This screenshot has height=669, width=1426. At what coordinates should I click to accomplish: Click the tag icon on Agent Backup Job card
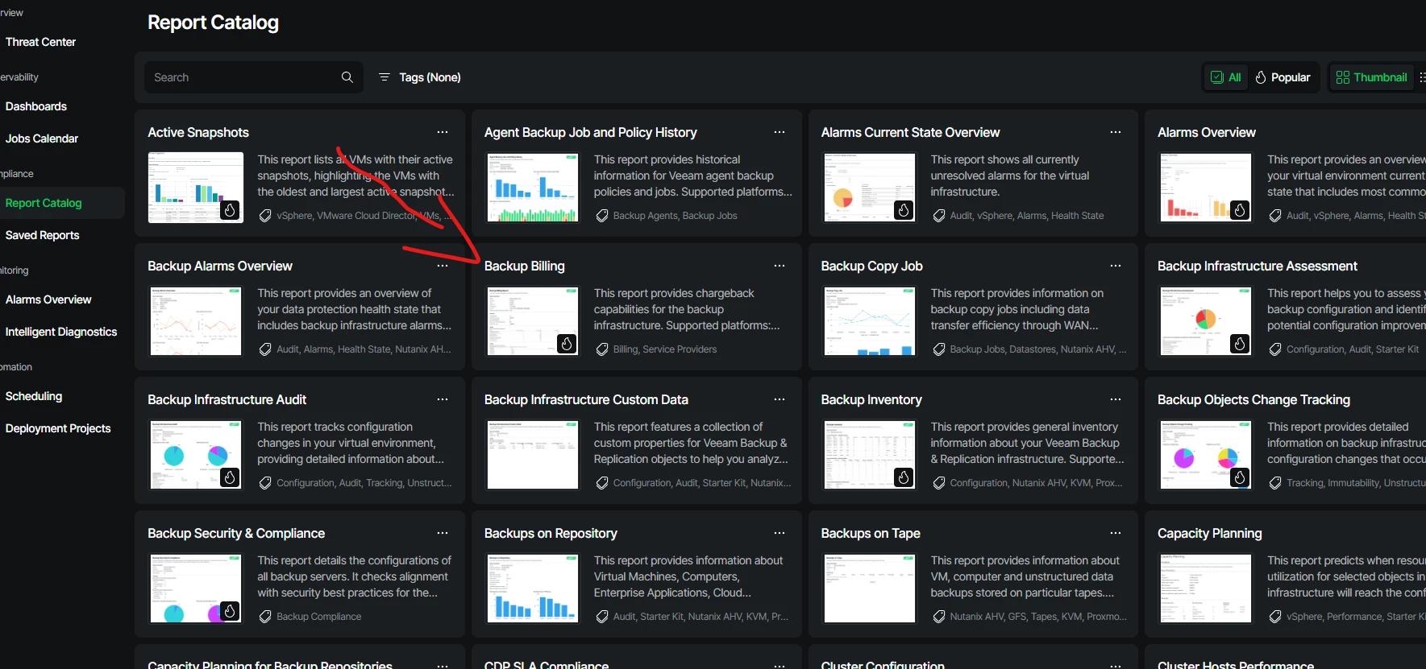601,216
